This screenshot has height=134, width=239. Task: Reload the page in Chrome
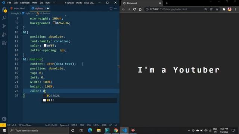click(x=134, y=9)
